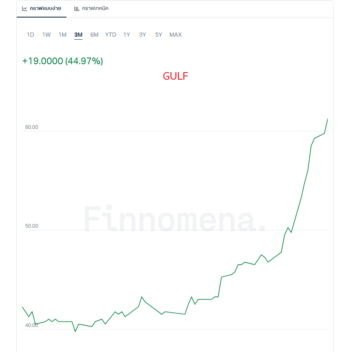Select the 1W time range
Screen dimensions: 349x352
46,35
